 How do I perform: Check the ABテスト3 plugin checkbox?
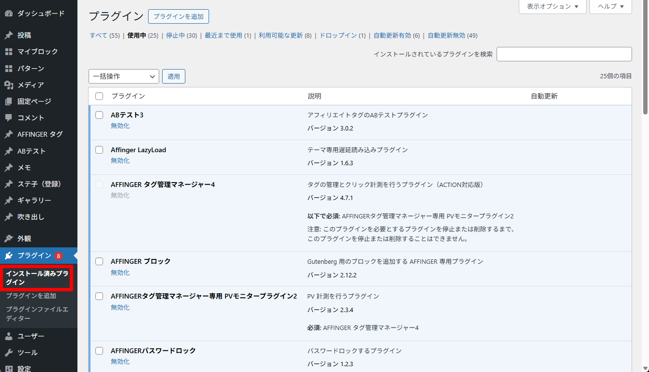click(x=99, y=115)
